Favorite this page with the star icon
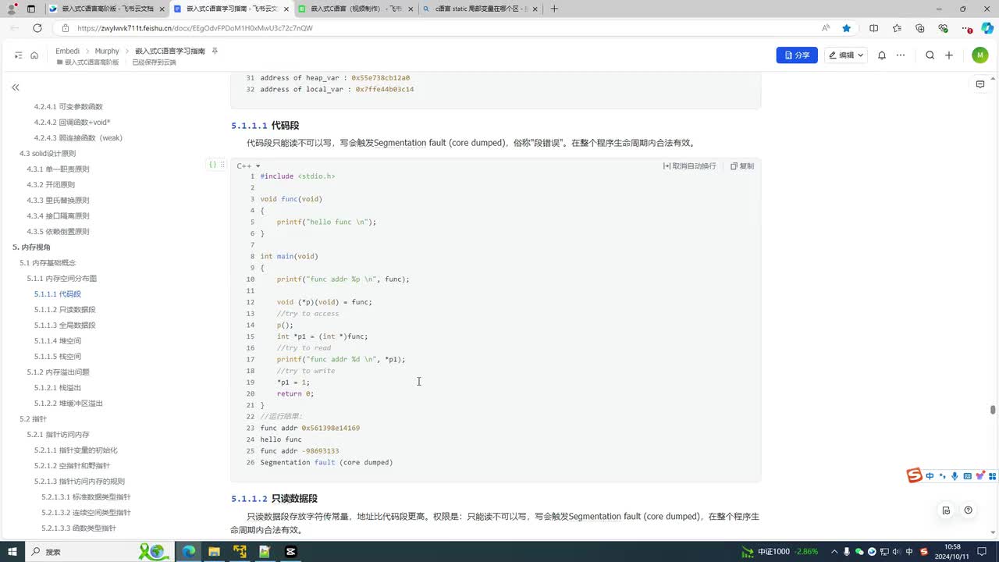The image size is (999, 562). click(x=847, y=28)
